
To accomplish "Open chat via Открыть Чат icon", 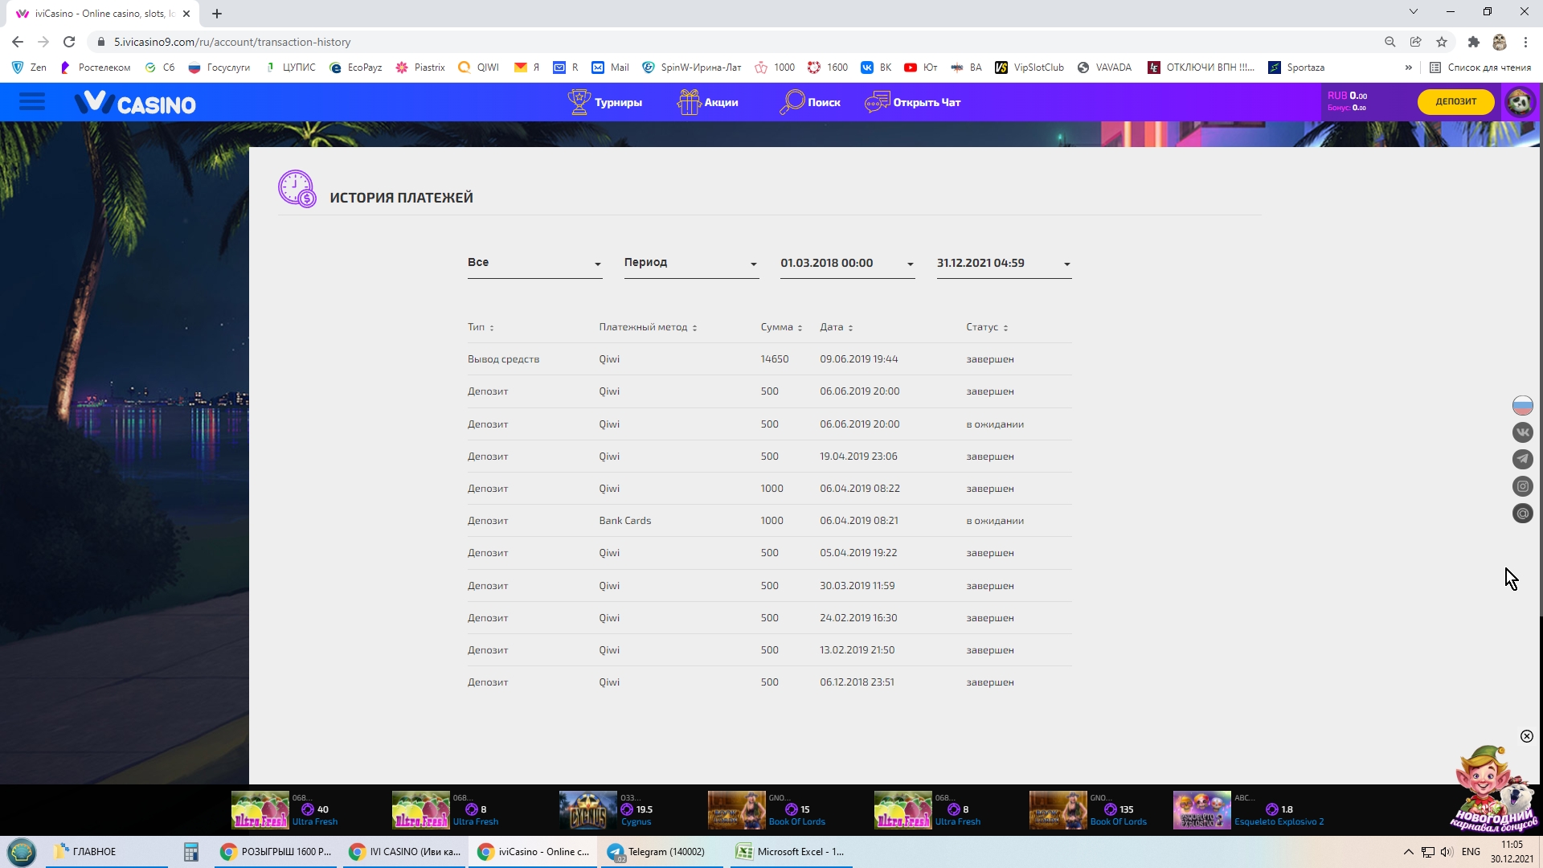I will click(877, 102).
